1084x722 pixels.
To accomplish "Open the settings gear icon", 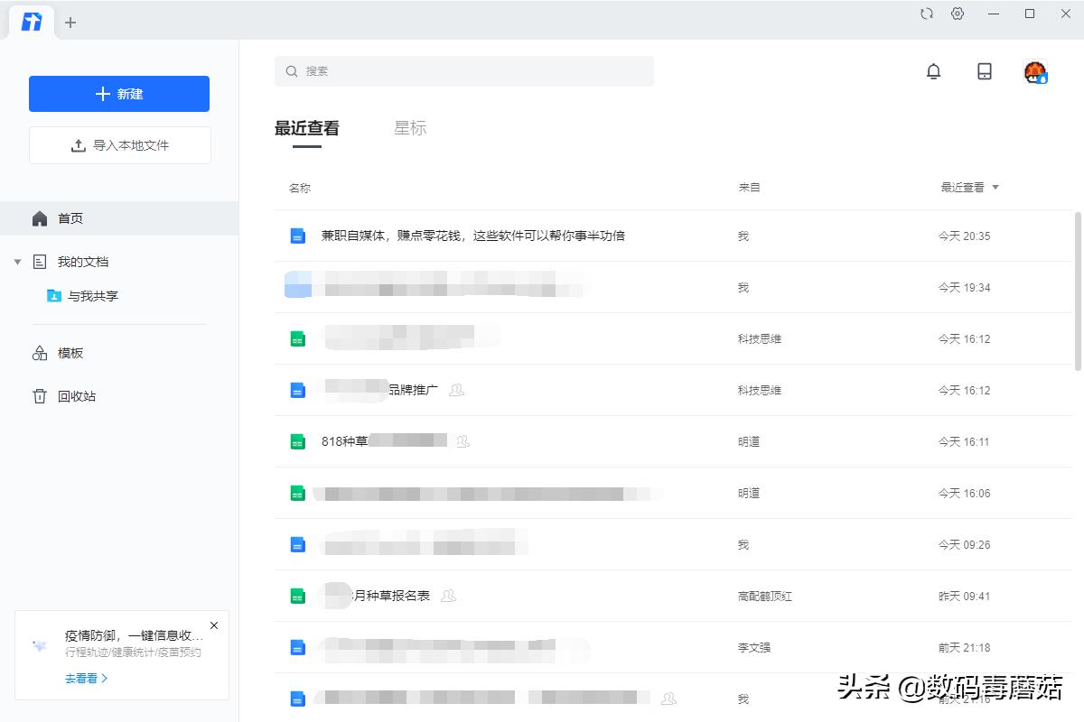I will 958,14.
